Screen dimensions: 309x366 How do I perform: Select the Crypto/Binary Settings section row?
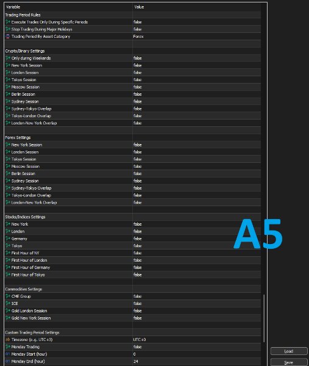tap(132, 51)
